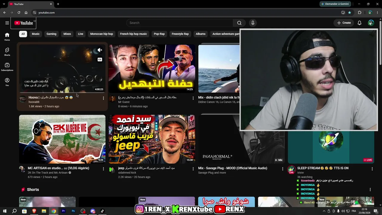Open the YouTube account avatar menu
Viewport: 382px width, 215px height.
(371, 23)
